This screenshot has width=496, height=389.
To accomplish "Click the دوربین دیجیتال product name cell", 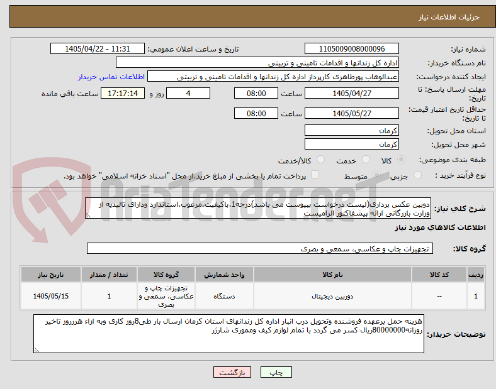I will (332, 296).
